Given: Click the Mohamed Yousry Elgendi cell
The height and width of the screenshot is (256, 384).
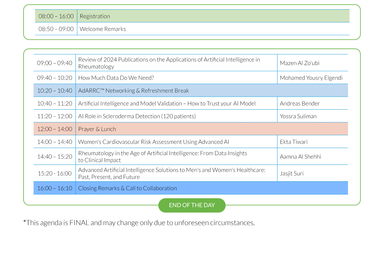Looking at the screenshot, I should coord(311,78).
